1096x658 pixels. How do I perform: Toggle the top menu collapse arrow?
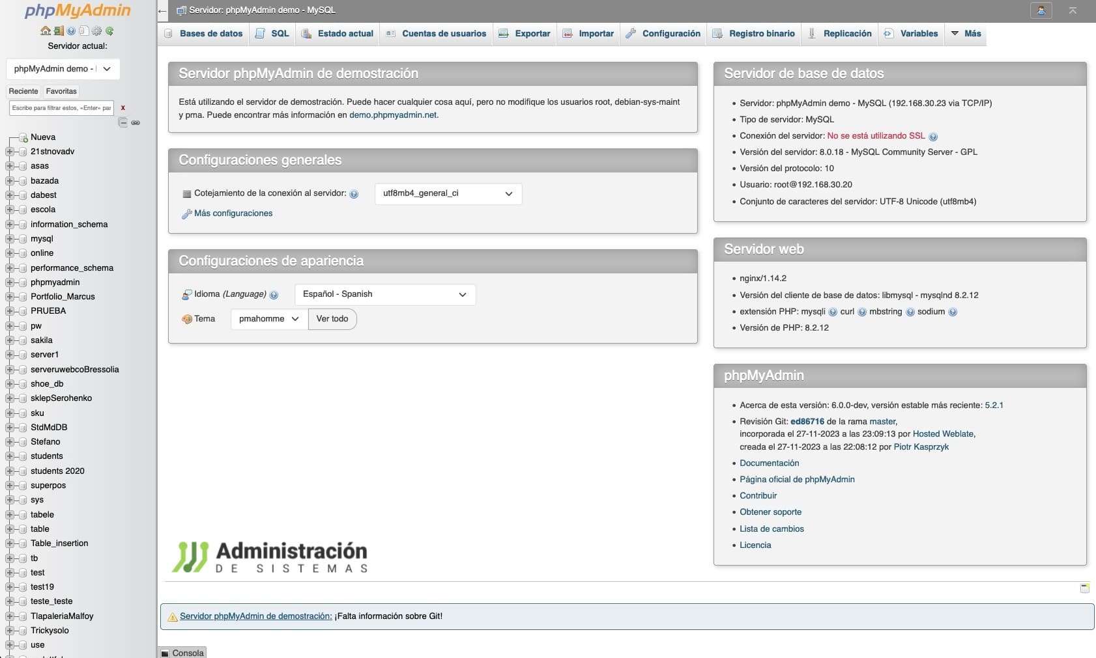(x=1073, y=10)
